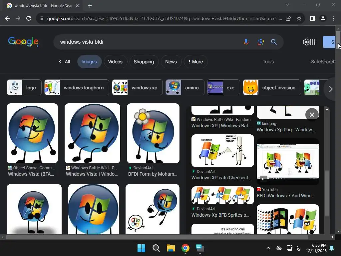
Task: Show hidden system tray icons
Action: [x=268, y=248]
